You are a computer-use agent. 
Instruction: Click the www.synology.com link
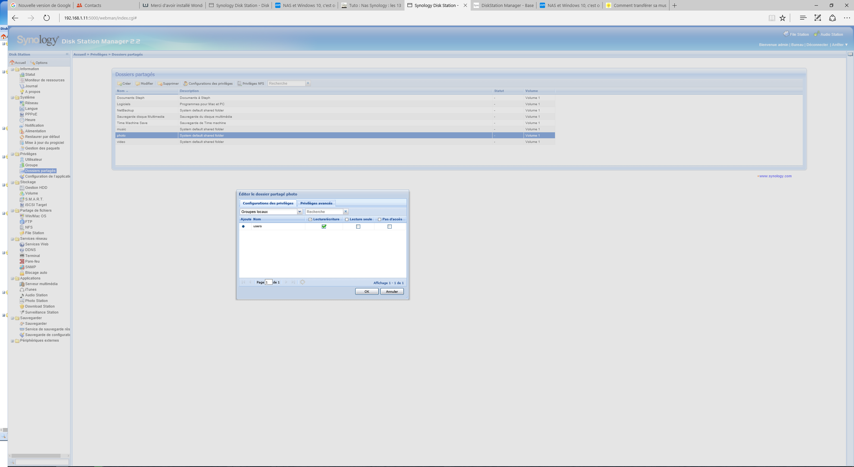tap(775, 176)
